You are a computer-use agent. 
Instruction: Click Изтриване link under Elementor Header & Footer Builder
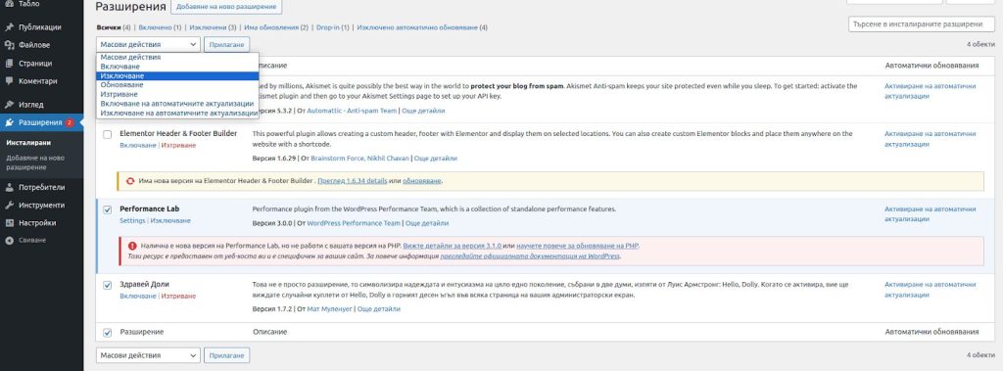[x=178, y=145]
